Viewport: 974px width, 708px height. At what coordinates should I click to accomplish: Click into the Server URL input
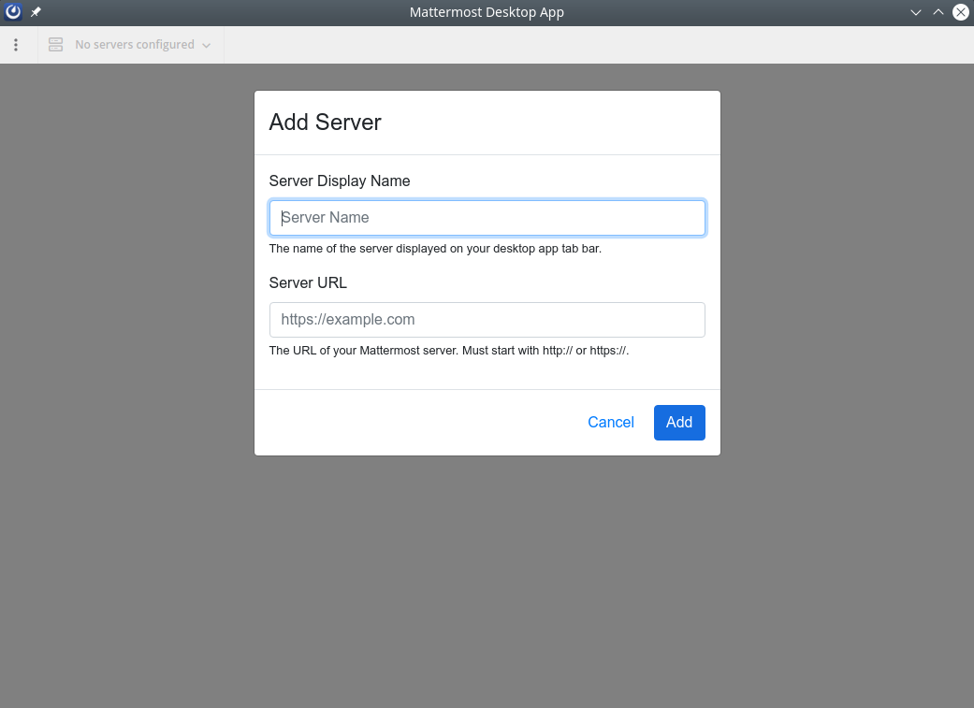[x=487, y=320]
